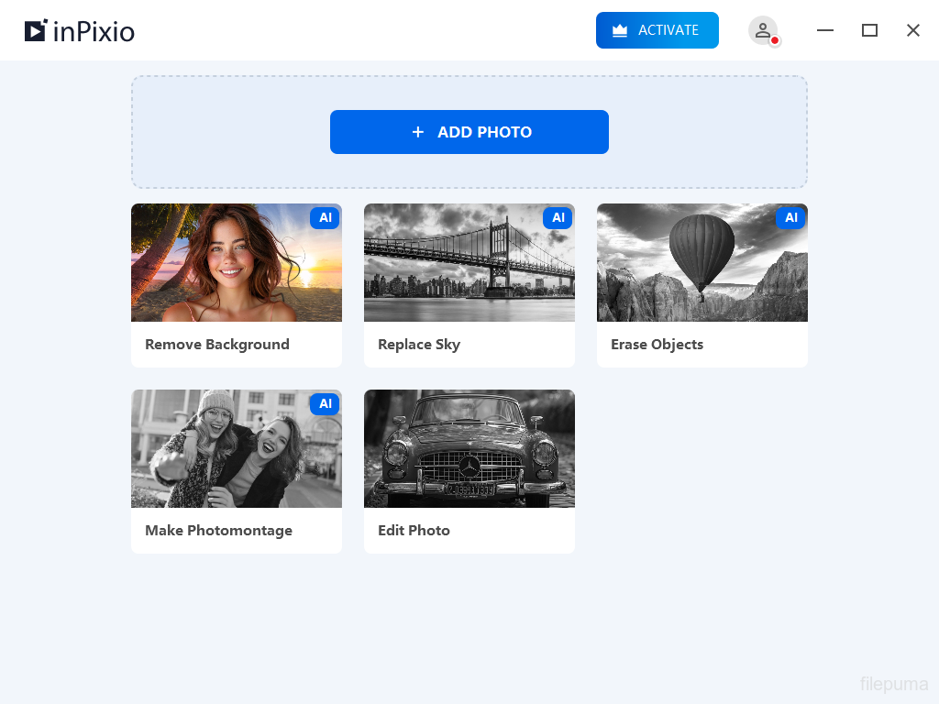Click the AI badge on Replace Sky
The image size is (939, 704).
point(558,218)
